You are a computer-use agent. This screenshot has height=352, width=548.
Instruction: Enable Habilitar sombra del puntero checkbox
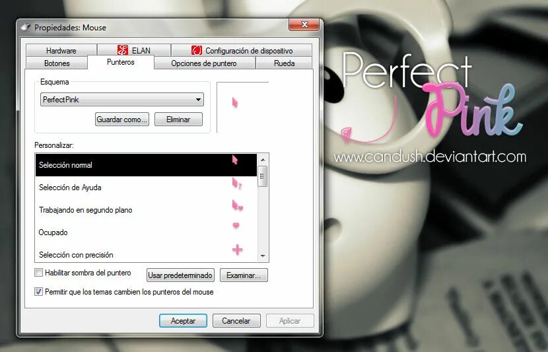(x=38, y=273)
